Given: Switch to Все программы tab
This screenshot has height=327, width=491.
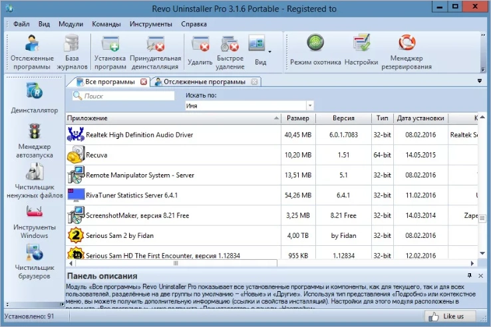Looking at the screenshot, I should coord(110,82).
